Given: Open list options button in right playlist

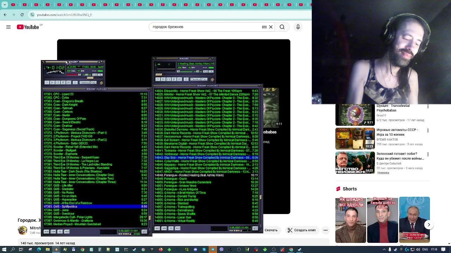Looking at the screenshot, I should tap(255, 228).
